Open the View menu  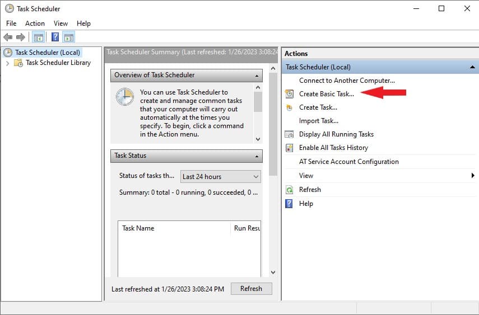[61, 23]
